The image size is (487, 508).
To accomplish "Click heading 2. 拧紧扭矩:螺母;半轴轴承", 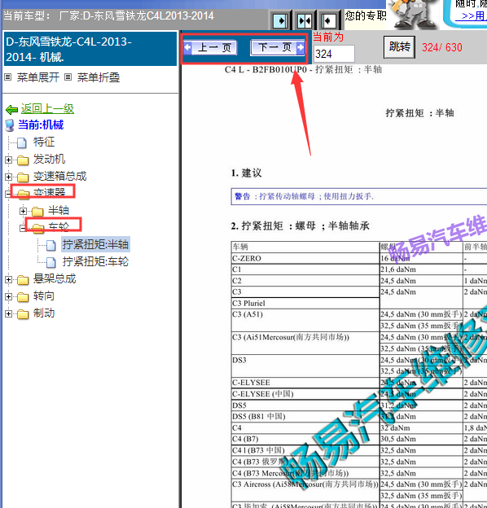I will point(300,226).
